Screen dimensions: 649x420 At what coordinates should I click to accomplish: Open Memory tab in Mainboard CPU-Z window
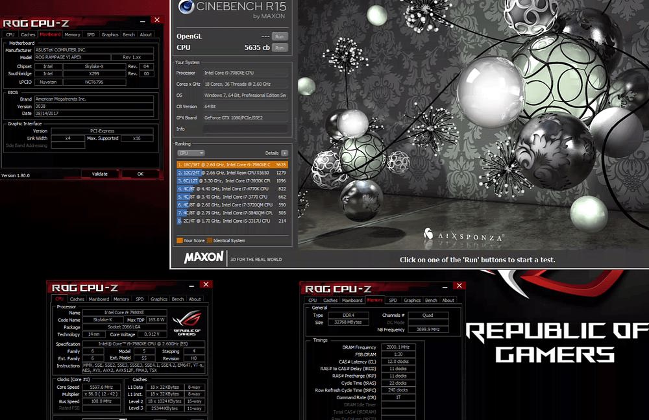[72, 35]
